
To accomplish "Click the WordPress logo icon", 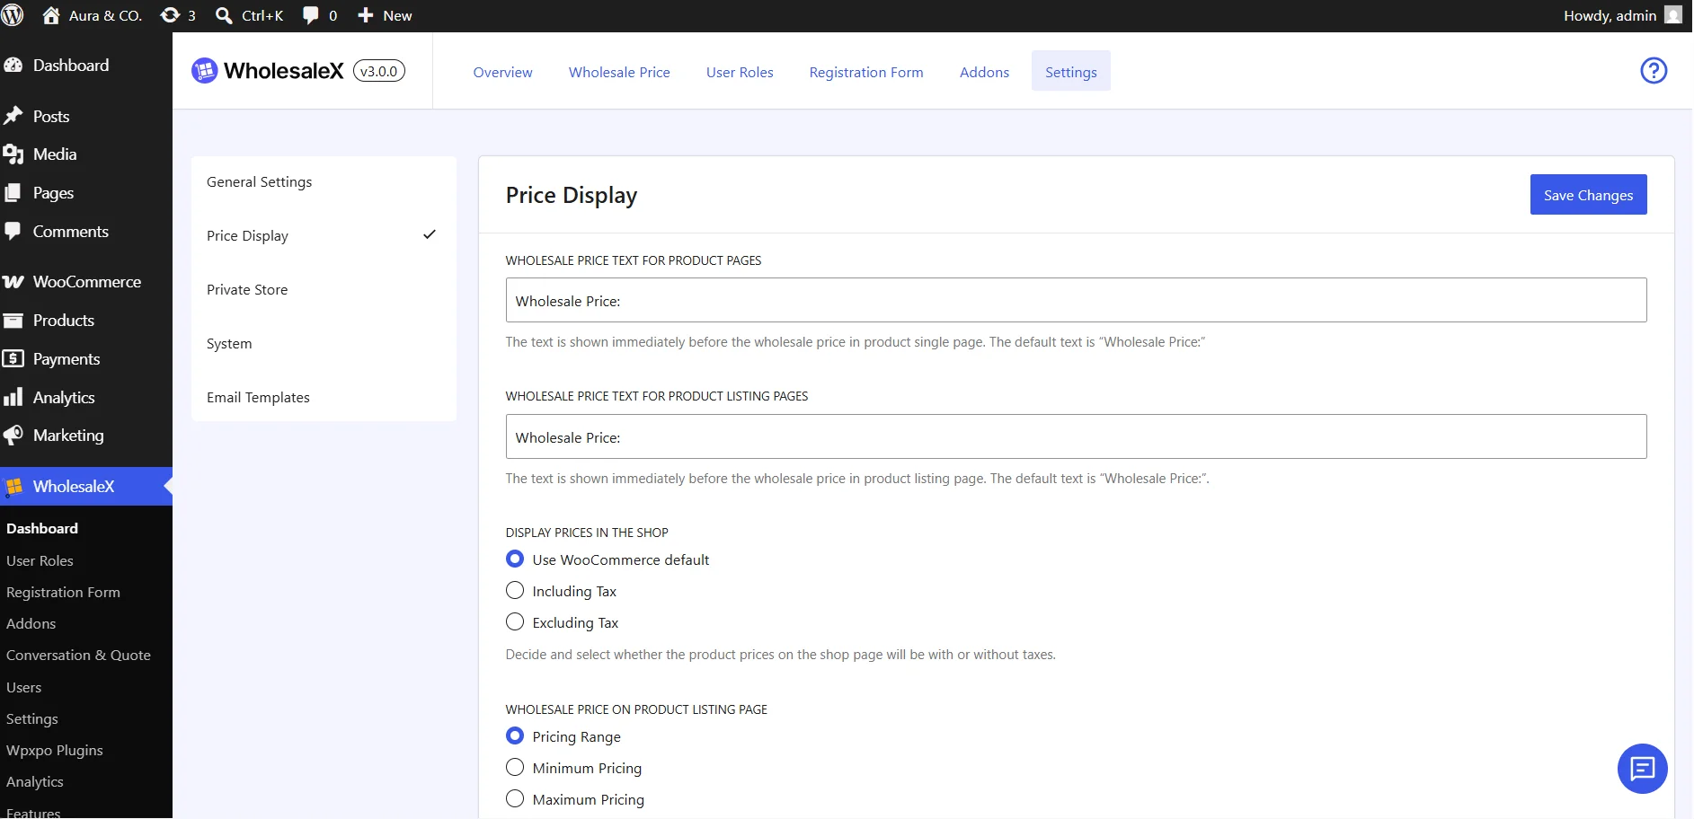I will pyautogui.click(x=13, y=15).
